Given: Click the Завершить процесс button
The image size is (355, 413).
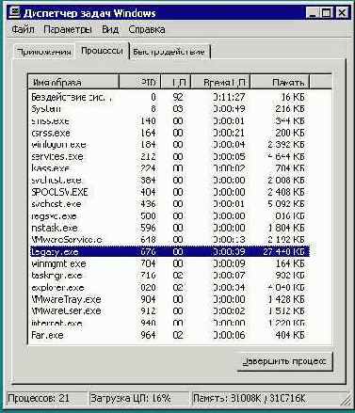Looking at the screenshot, I should (x=284, y=361).
